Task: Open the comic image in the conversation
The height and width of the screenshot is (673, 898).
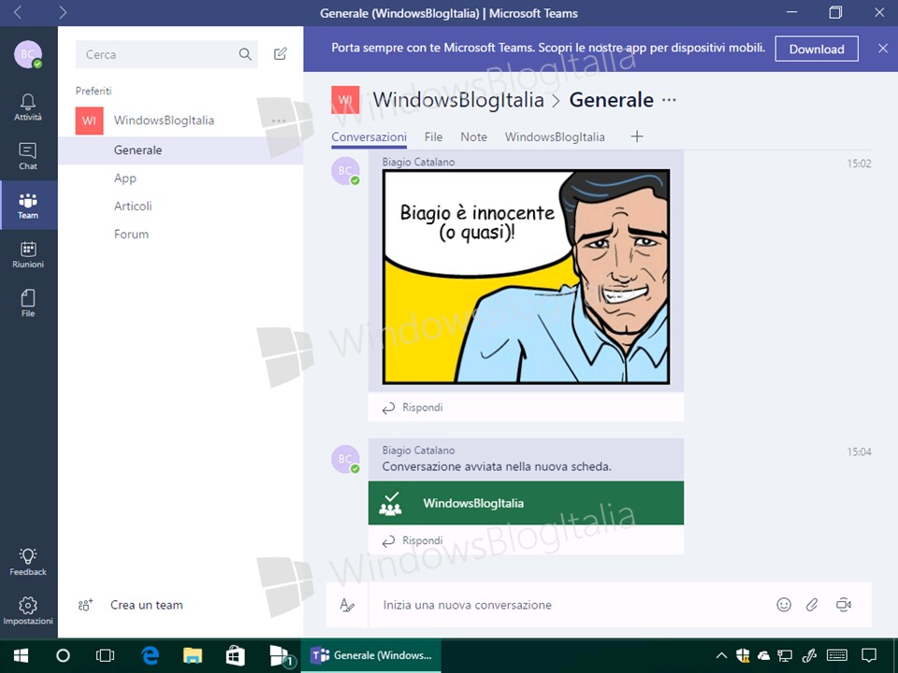Action: point(526,277)
